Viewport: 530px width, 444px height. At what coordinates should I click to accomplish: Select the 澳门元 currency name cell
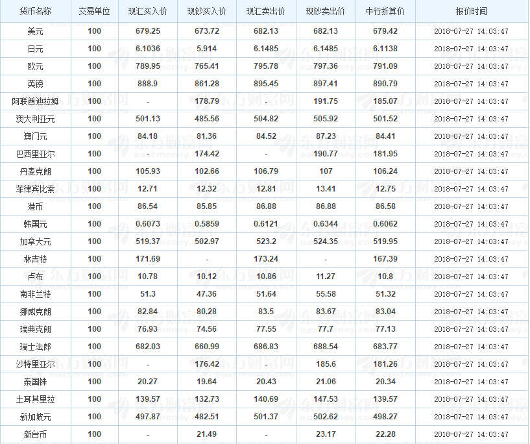[x=36, y=136]
